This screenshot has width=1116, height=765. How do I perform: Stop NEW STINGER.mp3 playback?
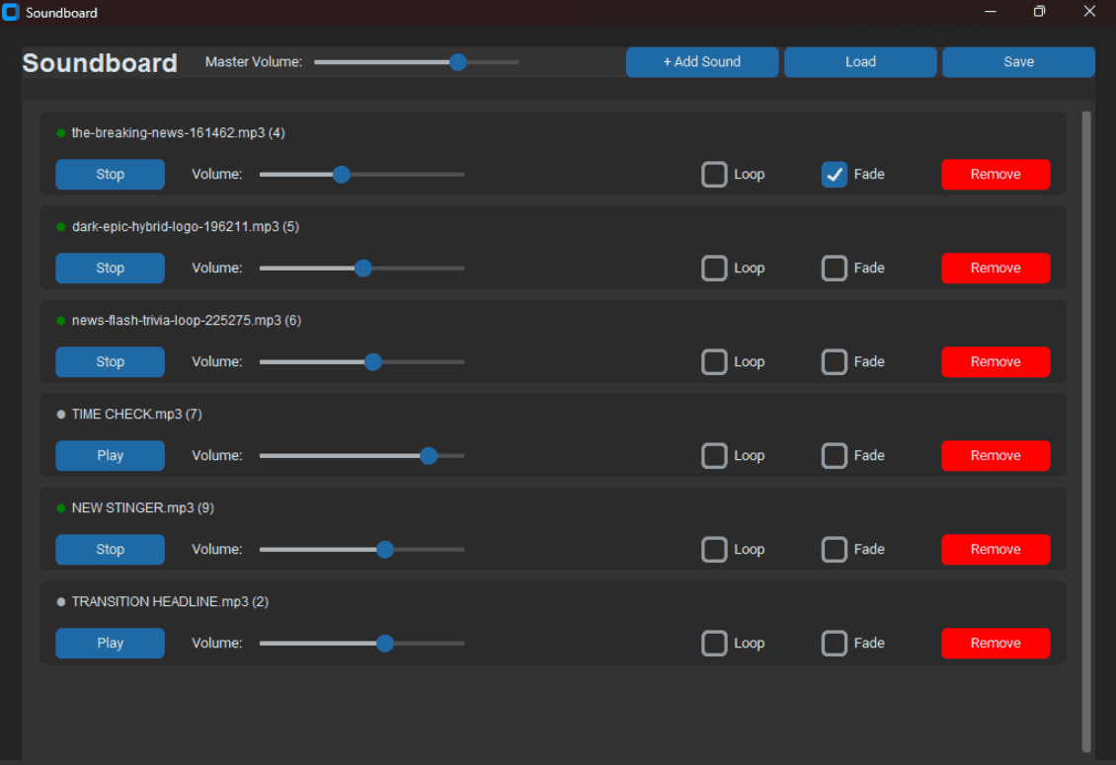pyautogui.click(x=111, y=550)
